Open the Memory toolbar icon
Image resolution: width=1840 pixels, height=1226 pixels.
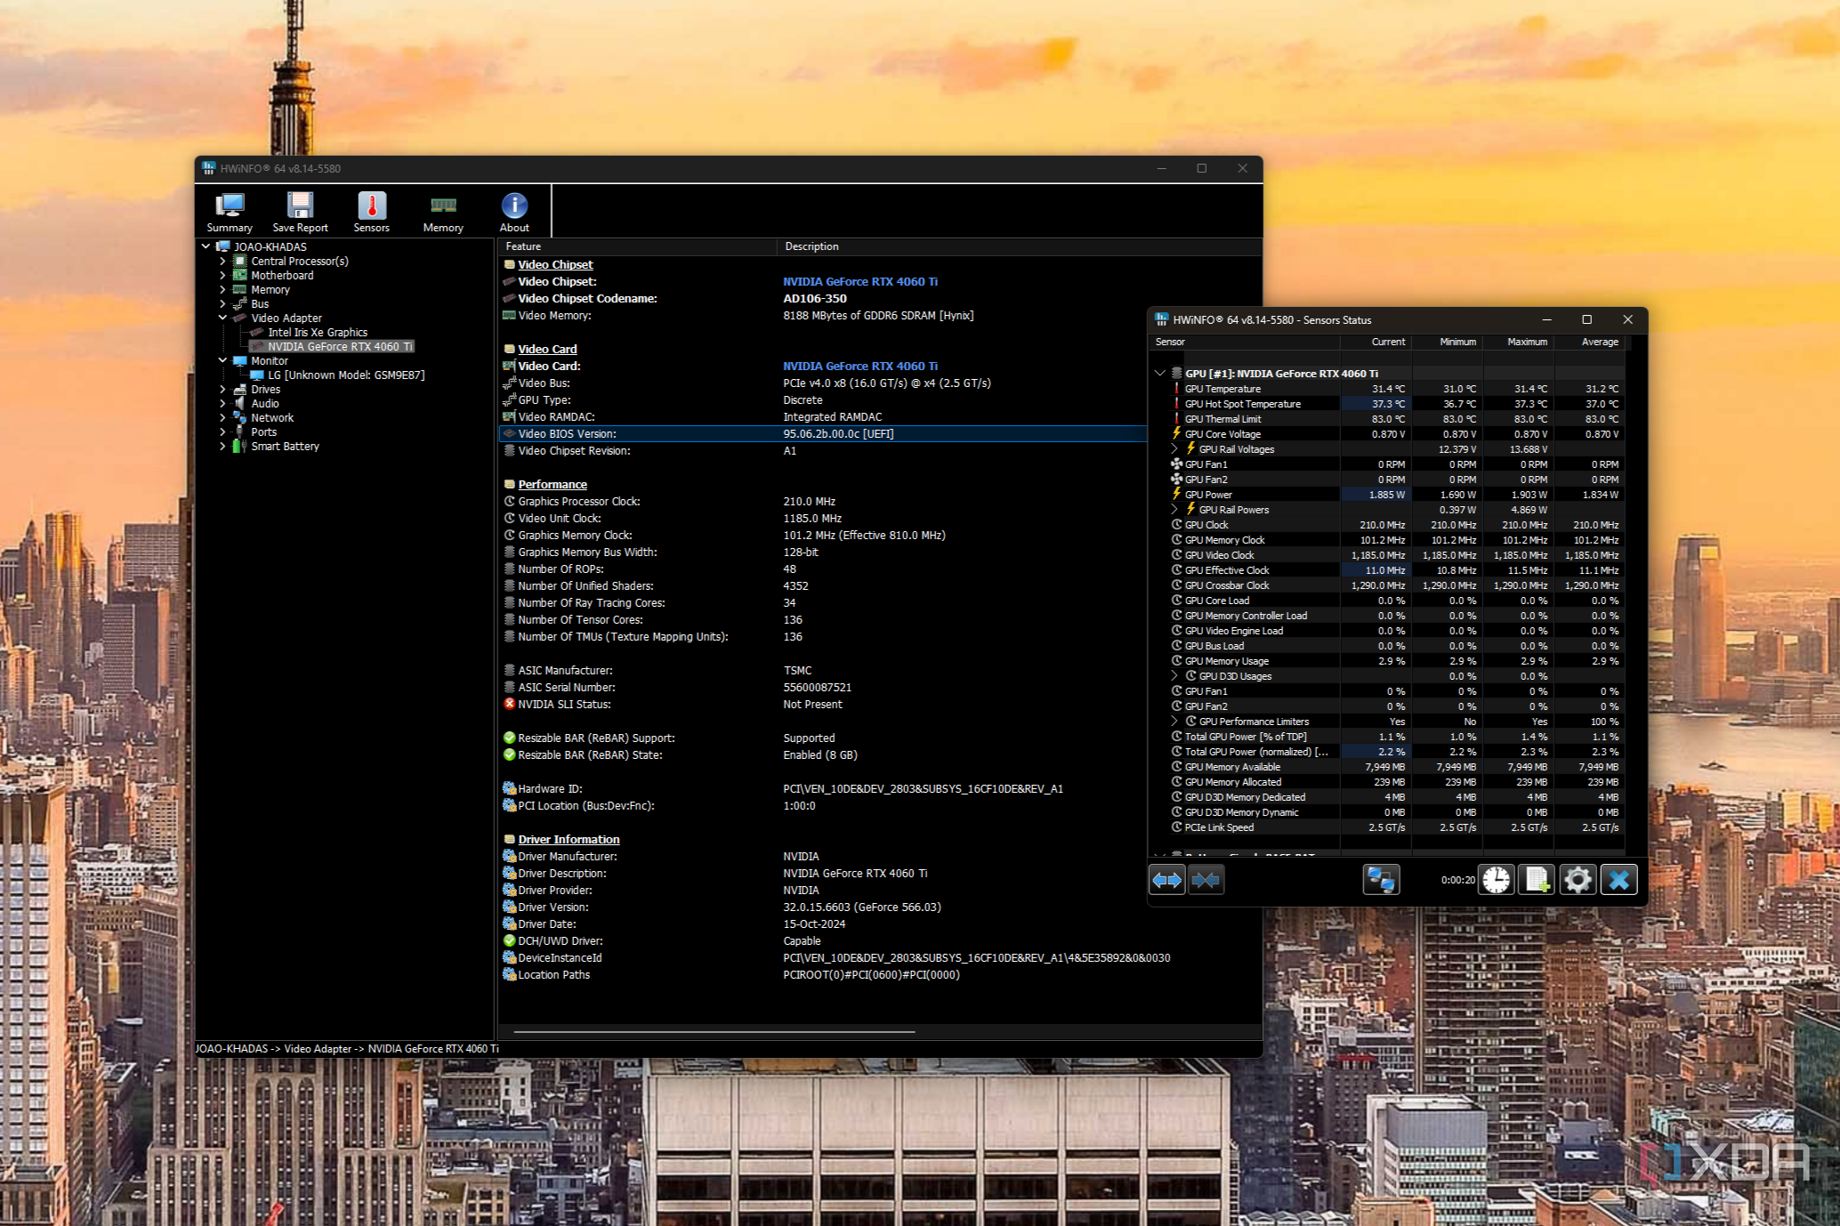[443, 213]
